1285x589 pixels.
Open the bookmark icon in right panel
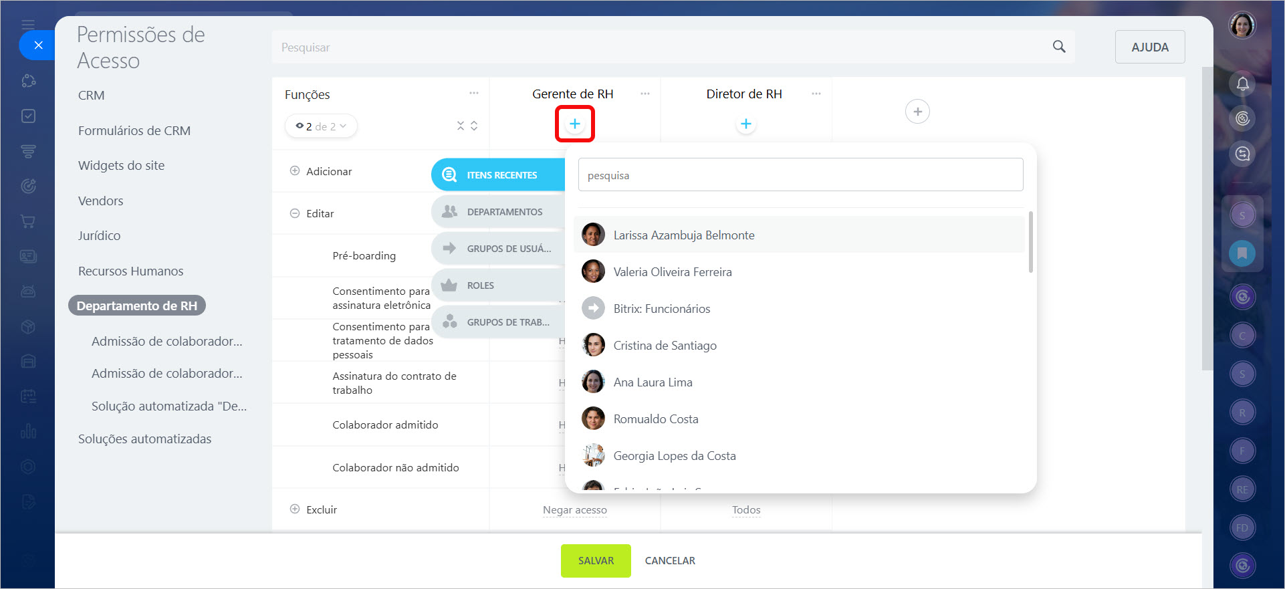click(1242, 253)
